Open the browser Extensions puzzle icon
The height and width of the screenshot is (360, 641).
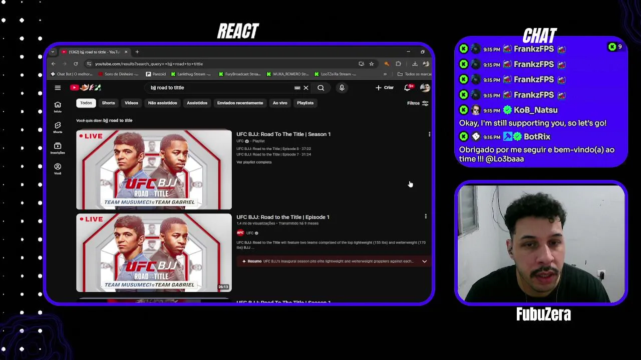click(x=398, y=63)
